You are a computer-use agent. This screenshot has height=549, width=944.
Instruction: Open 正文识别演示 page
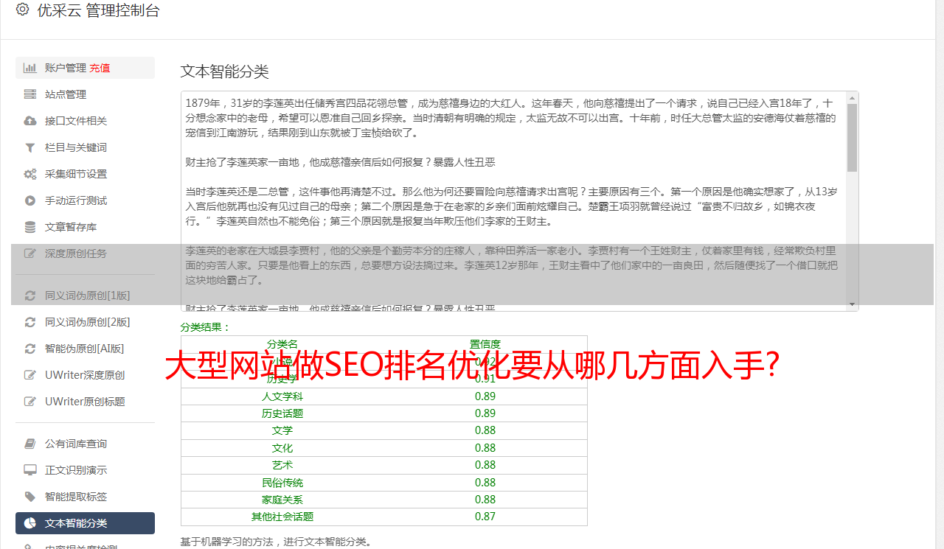(76, 470)
